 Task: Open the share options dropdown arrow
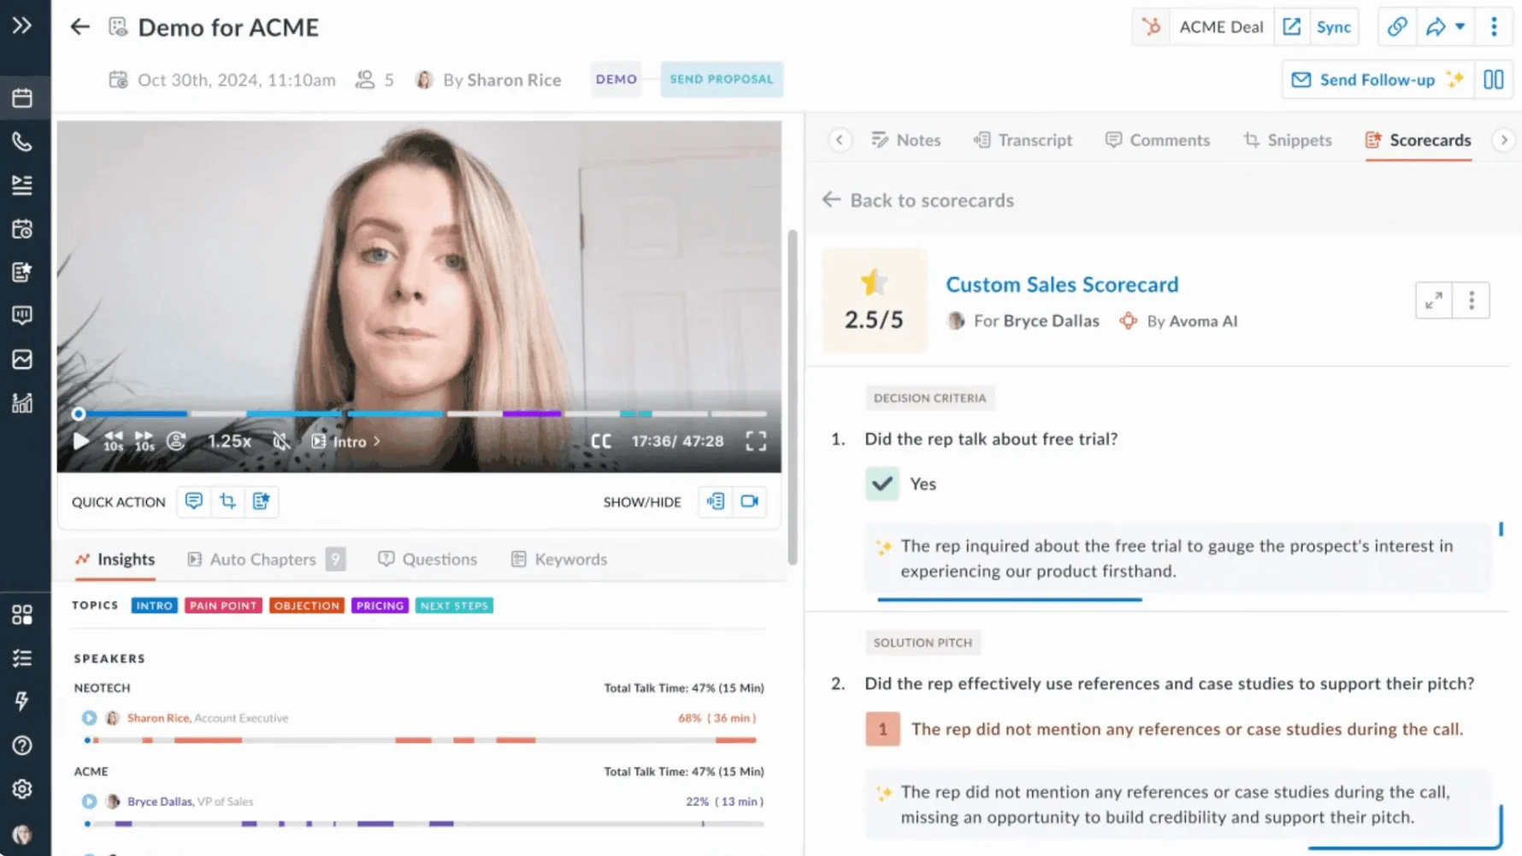tap(1459, 26)
